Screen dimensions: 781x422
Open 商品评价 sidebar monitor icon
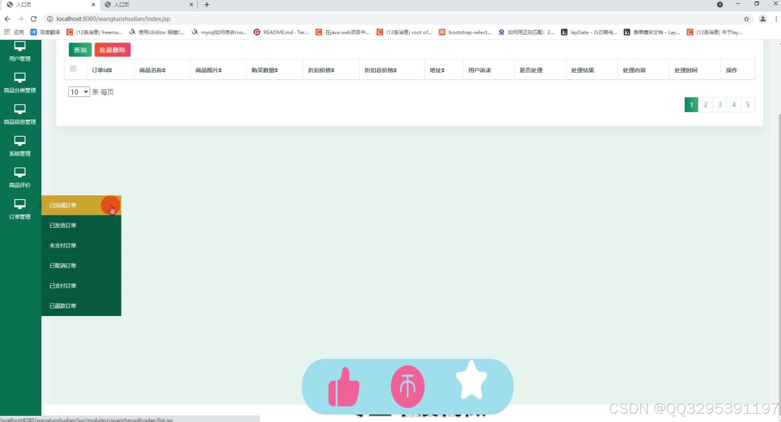click(x=20, y=172)
